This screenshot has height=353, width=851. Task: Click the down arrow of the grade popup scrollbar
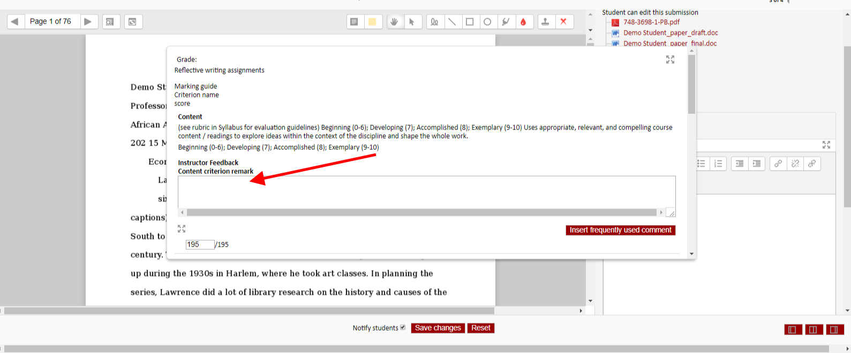pyautogui.click(x=691, y=254)
